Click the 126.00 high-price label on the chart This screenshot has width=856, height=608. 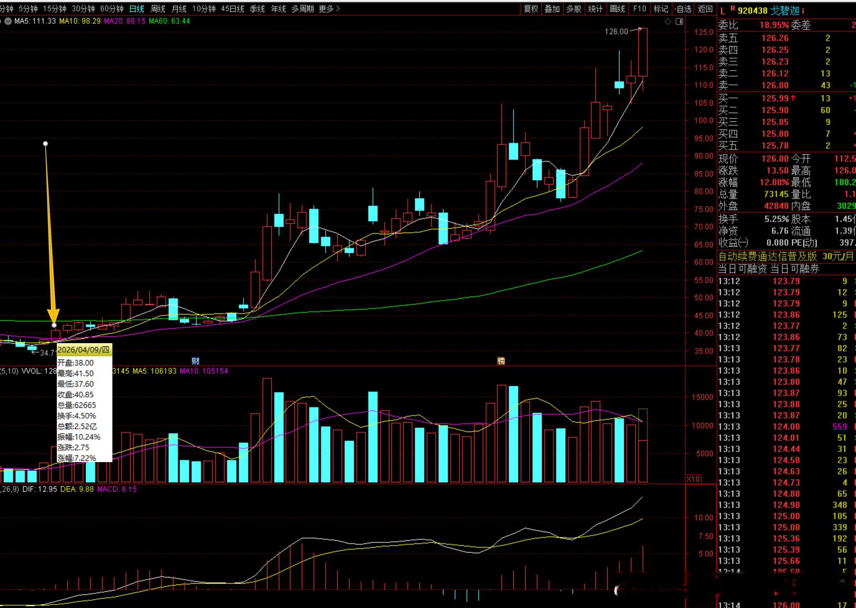pos(616,31)
